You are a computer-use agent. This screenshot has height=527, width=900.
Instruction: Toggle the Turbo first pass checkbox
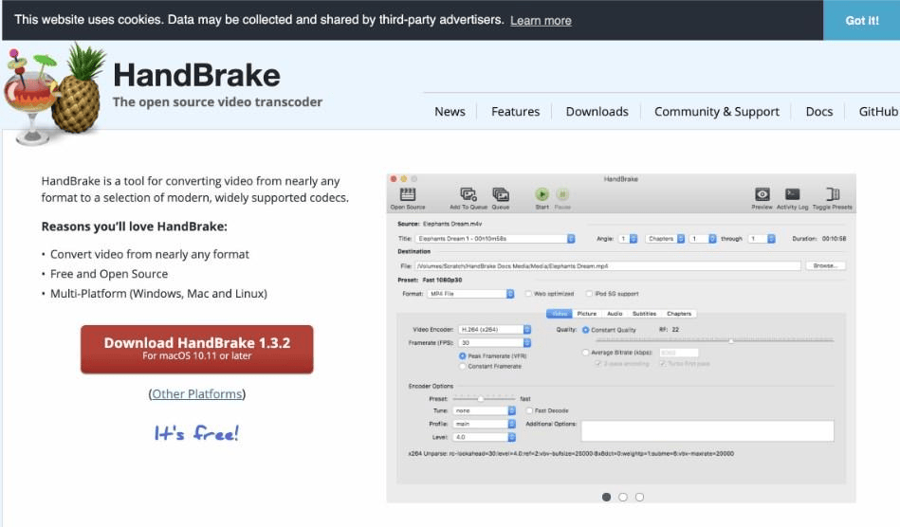pyautogui.click(x=662, y=364)
